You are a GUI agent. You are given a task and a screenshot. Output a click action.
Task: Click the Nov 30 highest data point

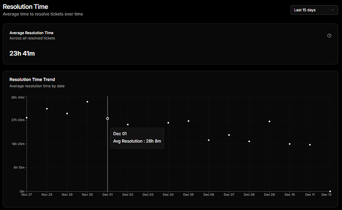[87, 102]
